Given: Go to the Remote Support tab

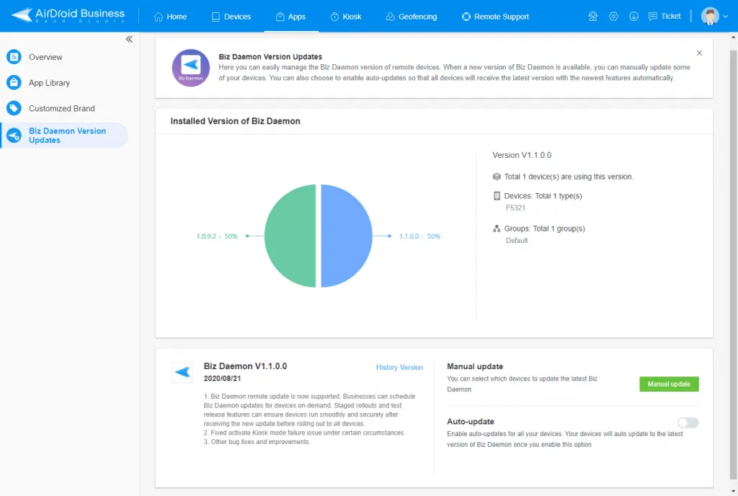Looking at the screenshot, I should [x=495, y=17].
